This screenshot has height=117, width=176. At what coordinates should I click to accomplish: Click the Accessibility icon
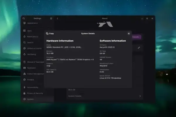pos(24,87)
